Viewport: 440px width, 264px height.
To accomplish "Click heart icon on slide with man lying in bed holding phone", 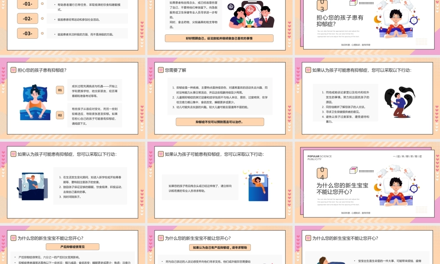I will (x=13, y=154).
